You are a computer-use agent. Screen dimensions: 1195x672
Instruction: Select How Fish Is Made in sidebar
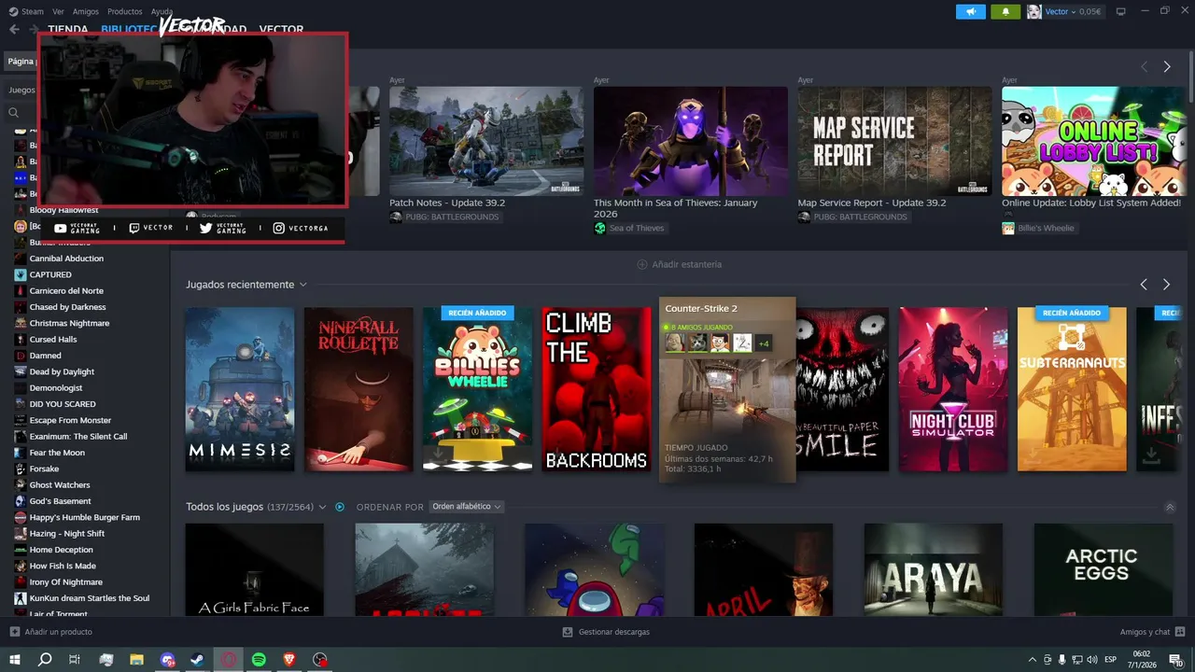63,566
